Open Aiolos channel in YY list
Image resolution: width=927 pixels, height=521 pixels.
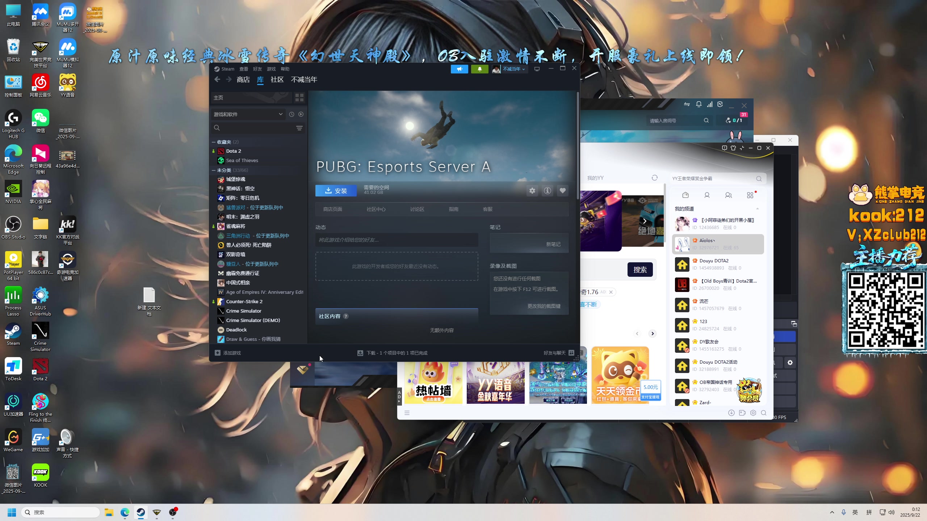tap(718, 244)
